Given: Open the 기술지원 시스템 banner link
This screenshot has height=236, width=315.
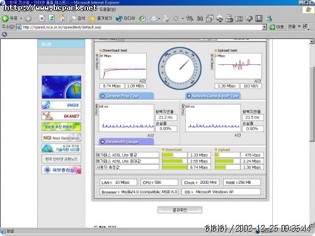Looking at the screenshot, I should coord(61,148).
